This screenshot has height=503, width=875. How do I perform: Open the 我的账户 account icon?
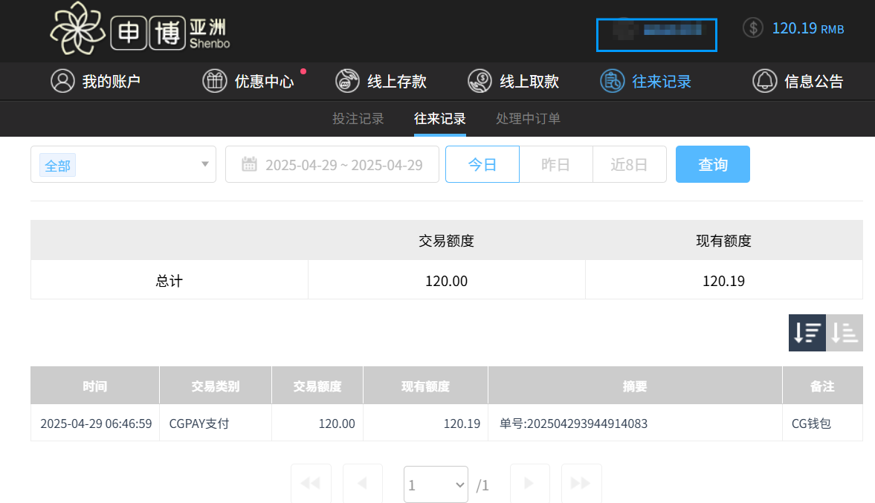coord(62,81)
